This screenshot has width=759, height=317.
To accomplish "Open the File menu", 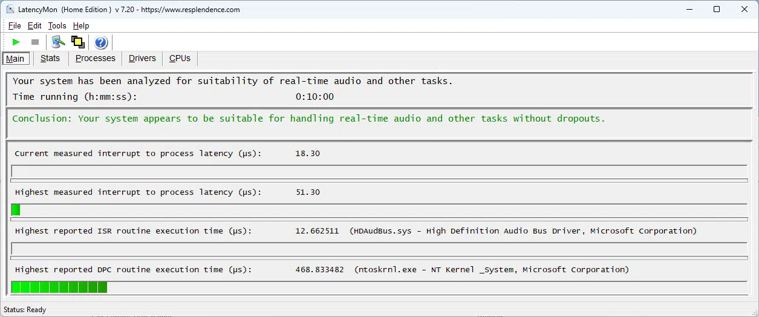I will pyautogui.click(x=15, y=26).
